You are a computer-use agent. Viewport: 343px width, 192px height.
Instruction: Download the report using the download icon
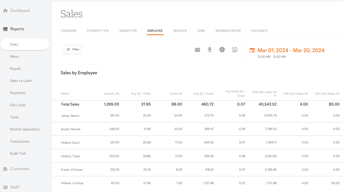[x=209, y=50]
